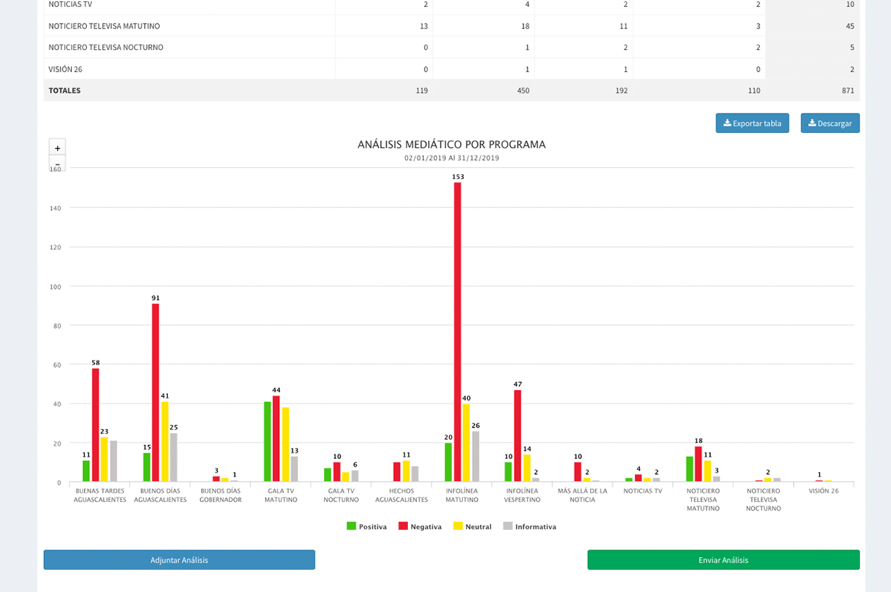Toggle the Positiva series in legend
The width and height of the screenshot is (891, 592).
pyautogui.click(x=367, y=527)
